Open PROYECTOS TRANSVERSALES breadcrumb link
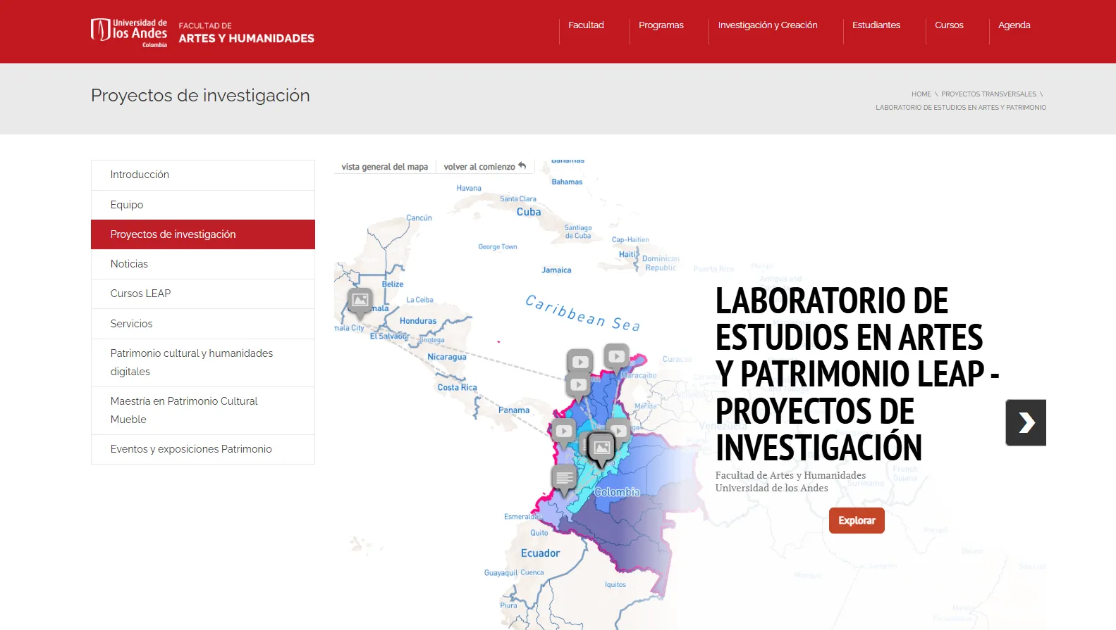This screenshot has width=1116, height=630. coord(988,94)
